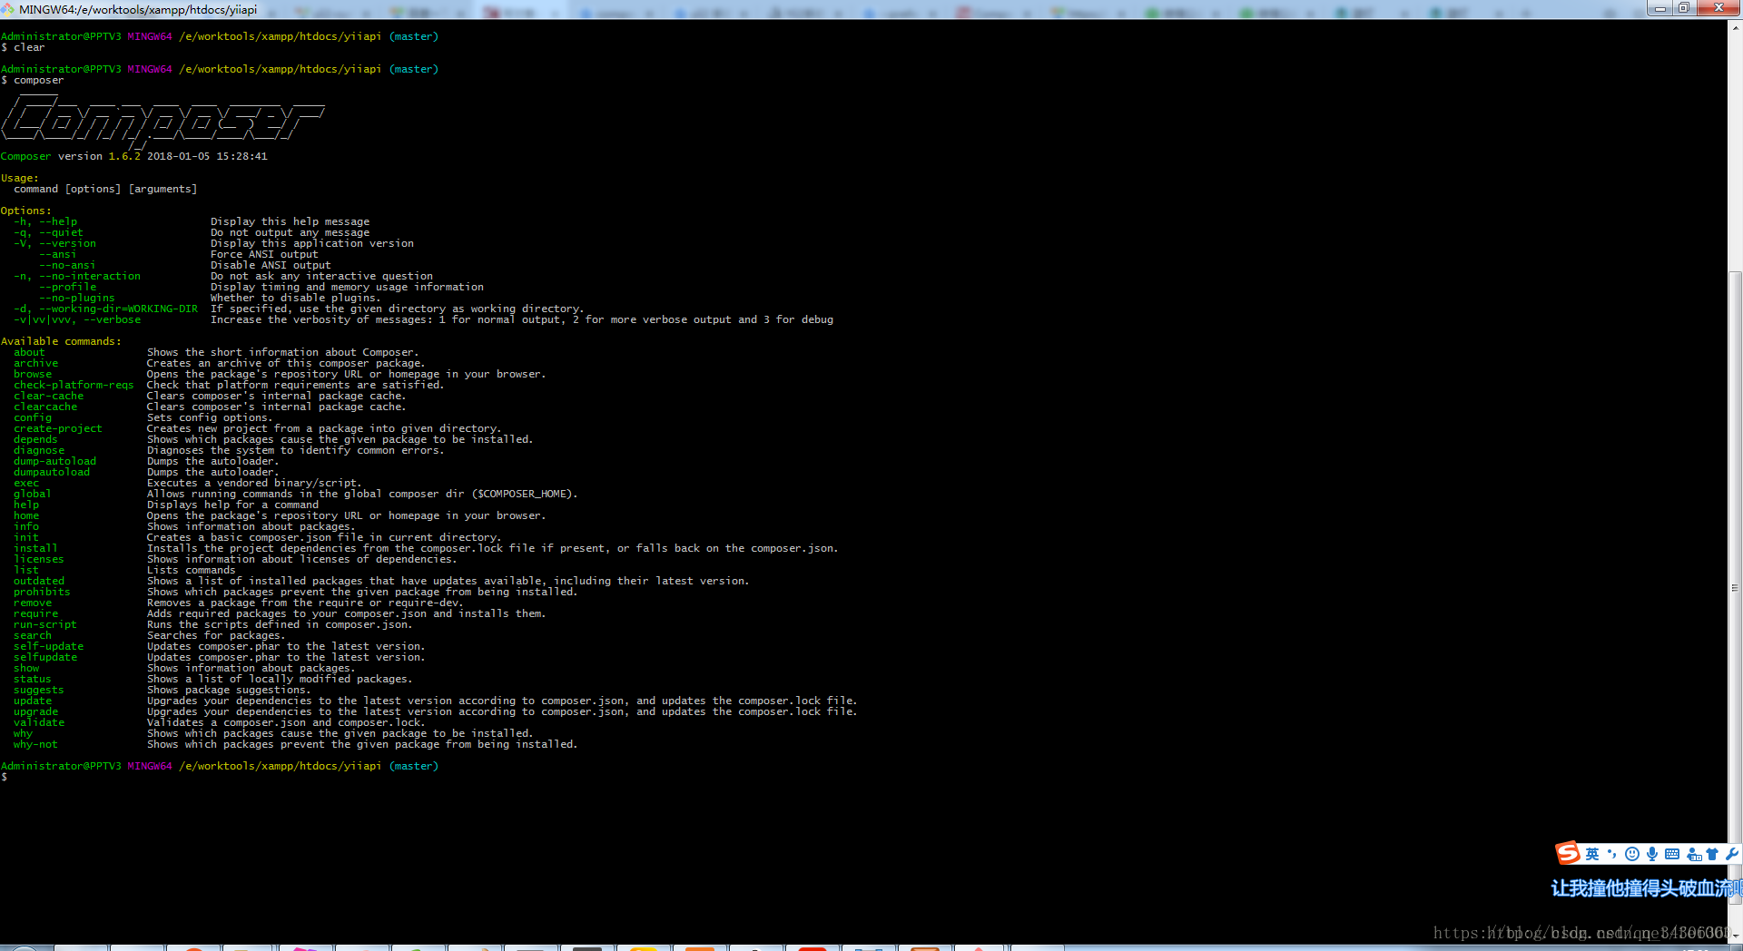Click the 'dump-autoload' command entry
1743x951 pixels.
tap(54, 461)
